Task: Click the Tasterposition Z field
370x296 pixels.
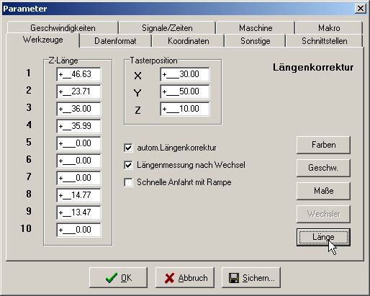Action: coord(185,109)
